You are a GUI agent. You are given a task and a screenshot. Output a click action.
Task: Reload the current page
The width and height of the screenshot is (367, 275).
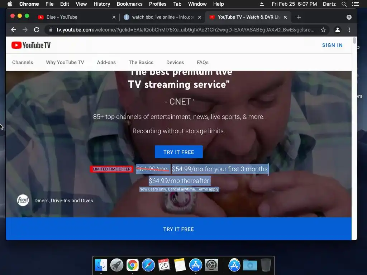pos(37,30)
